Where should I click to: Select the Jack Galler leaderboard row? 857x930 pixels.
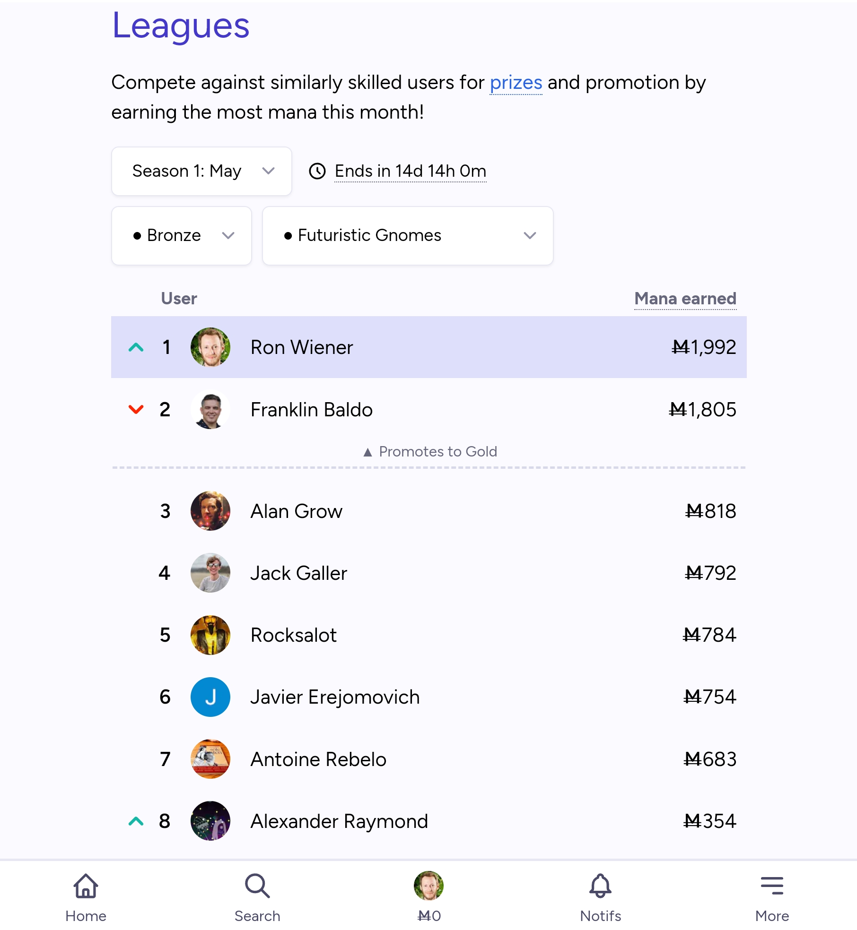(x=429, y=573)
